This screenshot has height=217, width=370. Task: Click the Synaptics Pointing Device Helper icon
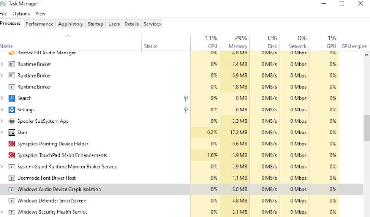[x=12, y=144]
